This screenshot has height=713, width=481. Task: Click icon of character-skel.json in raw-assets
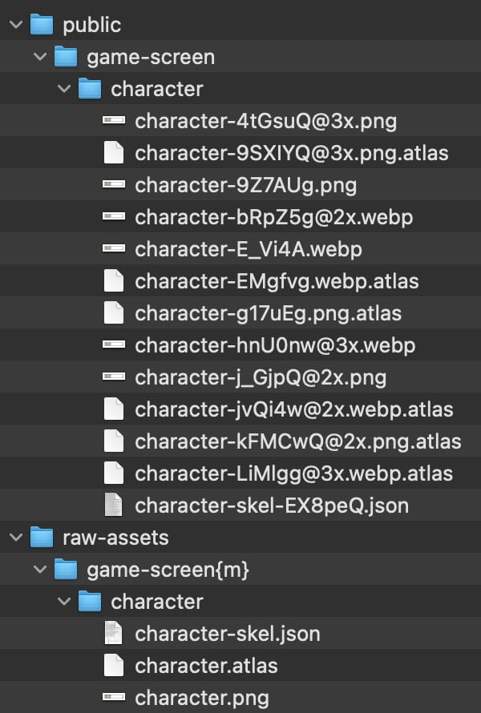click(114, 634)
